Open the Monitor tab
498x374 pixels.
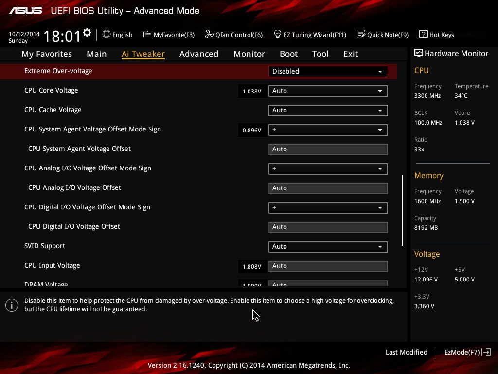[x=249, y=54]
